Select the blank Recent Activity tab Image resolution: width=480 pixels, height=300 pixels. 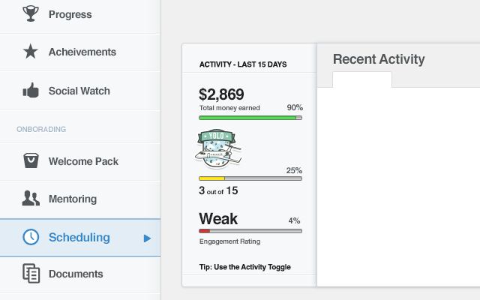click(x=361, y=80)
